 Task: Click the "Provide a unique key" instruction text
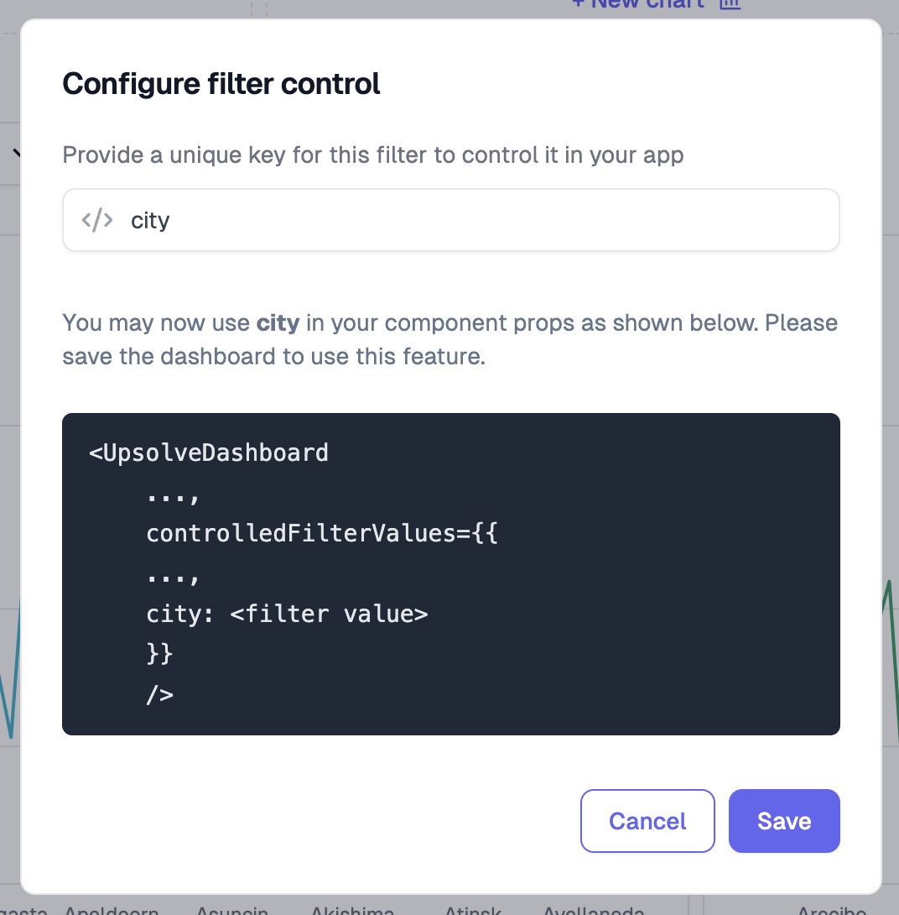373,155
